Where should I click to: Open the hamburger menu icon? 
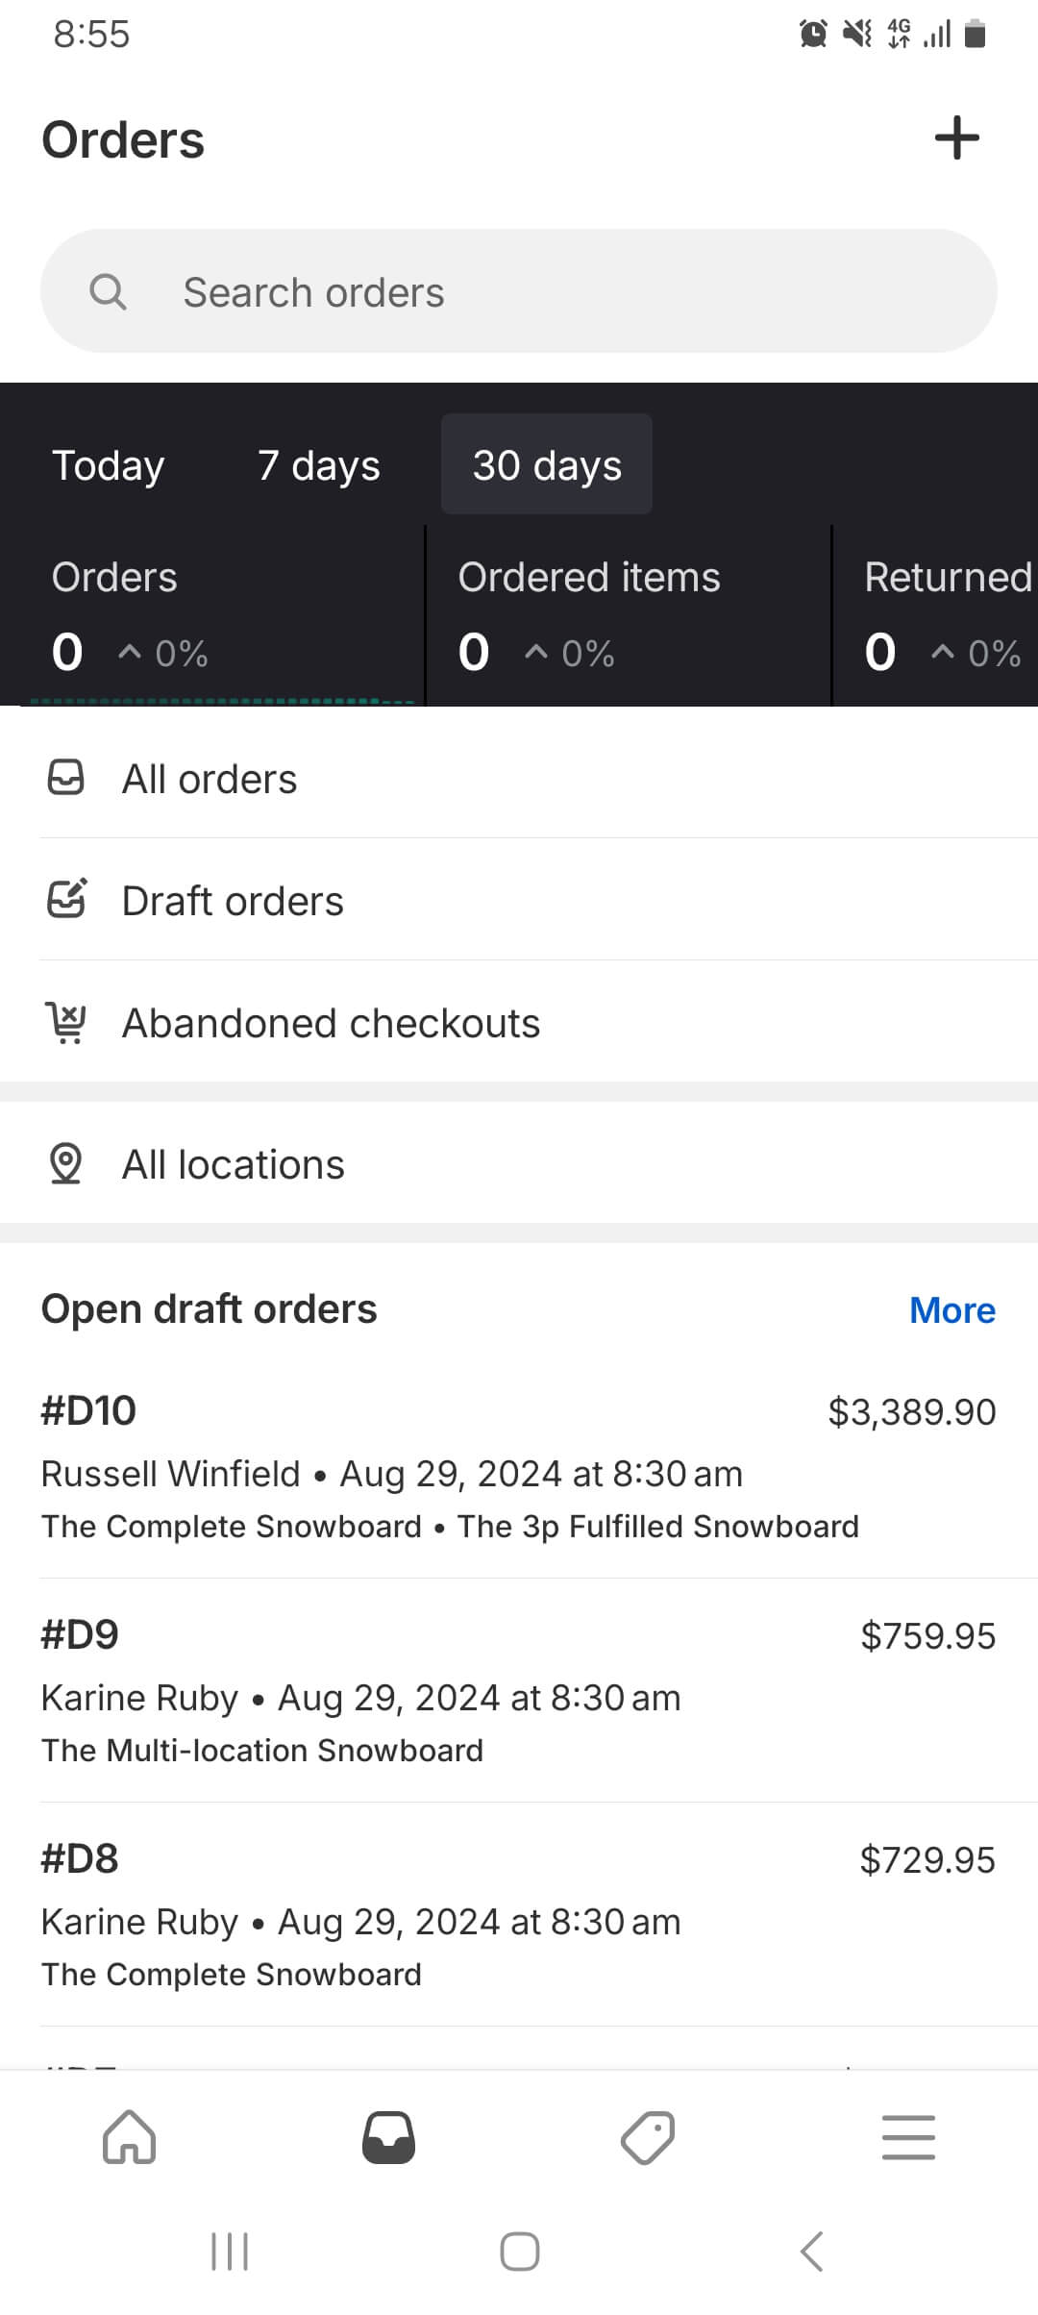[908, 2137]
